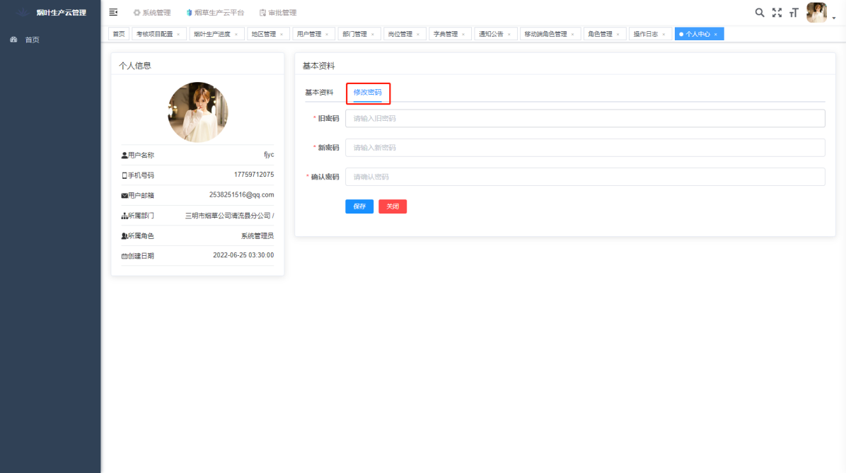Collapse the sidebar with the hamburger icon
This screenshot has width=846, height=473.
click(x=113, y=12)
